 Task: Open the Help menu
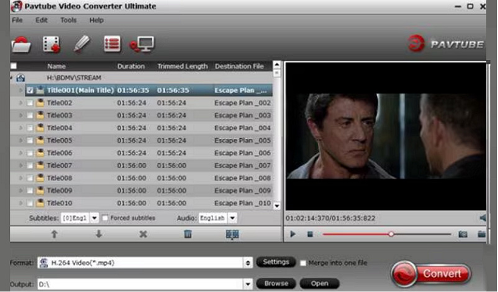[x=96, y=20]
